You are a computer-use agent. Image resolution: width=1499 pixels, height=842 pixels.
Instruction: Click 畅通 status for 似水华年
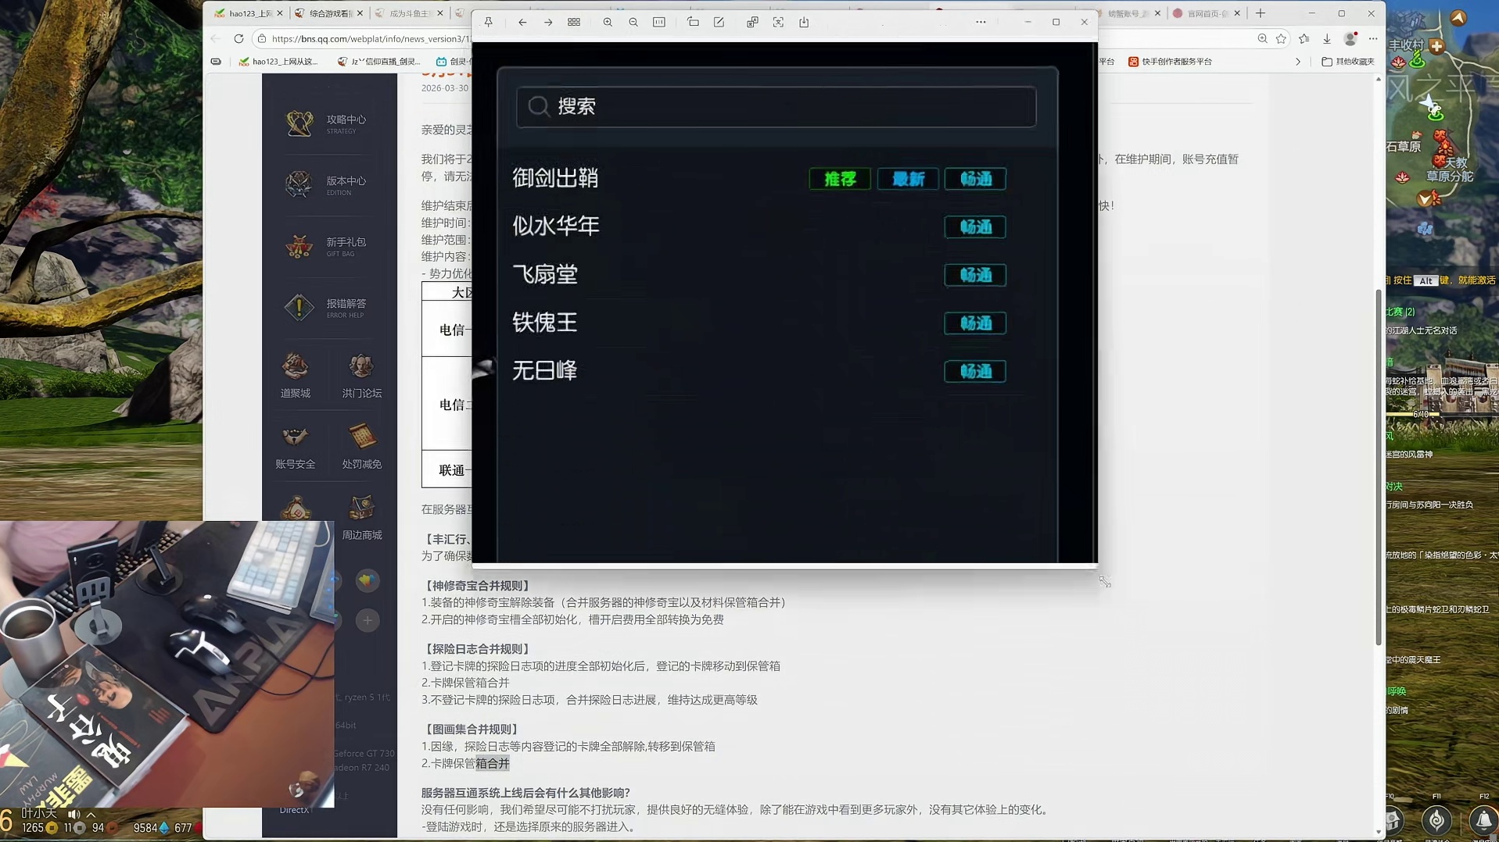975,227
